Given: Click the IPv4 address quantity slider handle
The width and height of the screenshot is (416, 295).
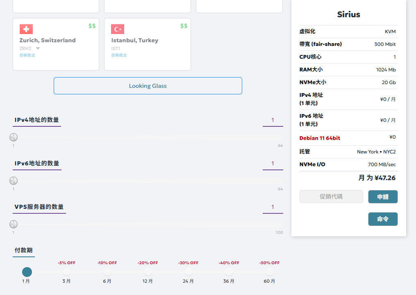Looking at the screenshot, I should [x=14, y=137].
